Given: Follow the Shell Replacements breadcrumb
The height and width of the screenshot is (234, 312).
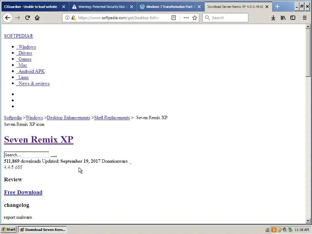Looking at the screenshot, I should coord(112,118).
